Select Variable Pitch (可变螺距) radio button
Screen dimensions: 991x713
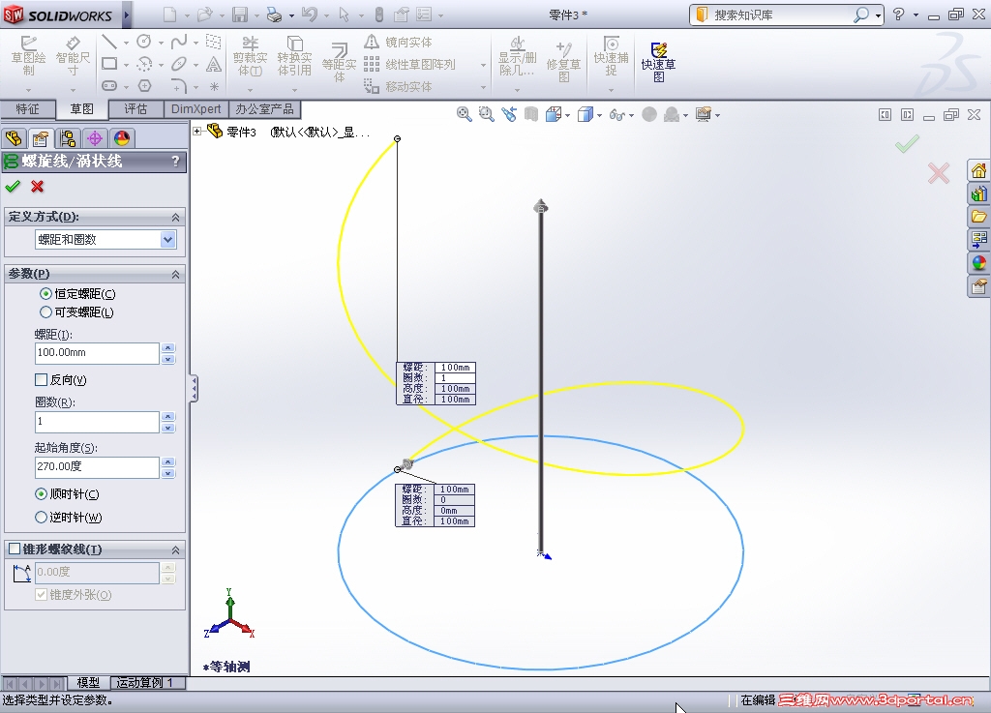(x=45, y=312)
